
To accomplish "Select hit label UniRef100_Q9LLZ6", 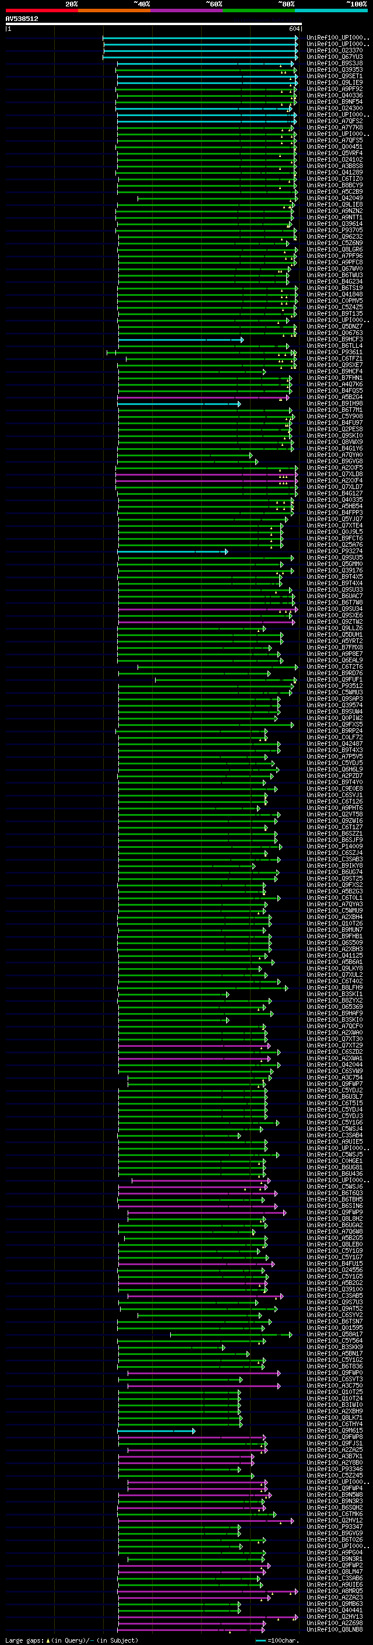I will (334, 628).
